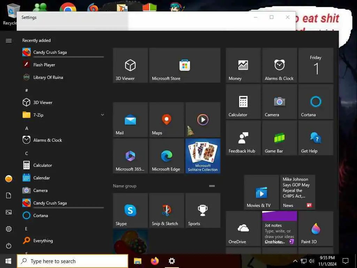Open Microsoft Solitaire Collection tile

tap(203, 156)
